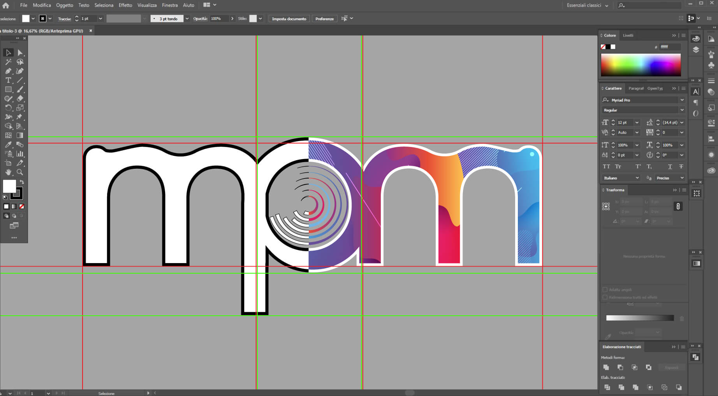
Task: Select the Pen tool
Action: pyautogui.click(x=8, y=71)
